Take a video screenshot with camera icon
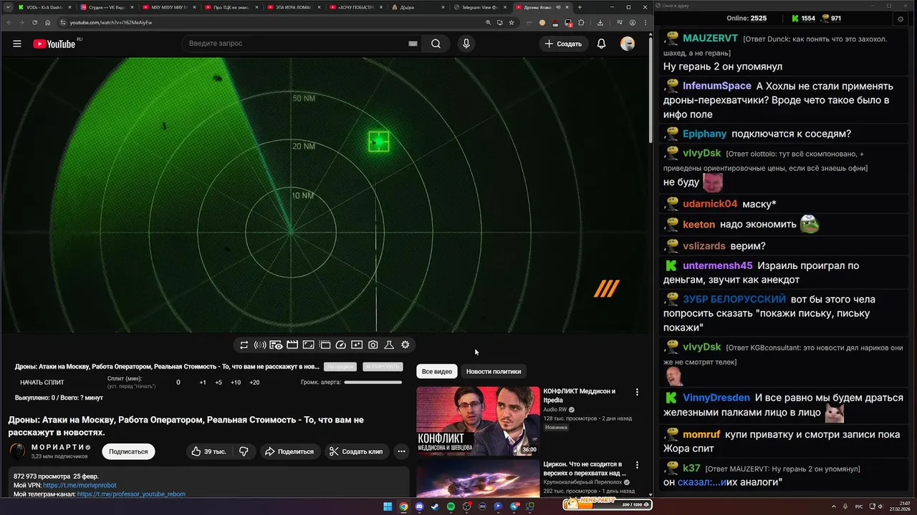Image resolution: width=917 pixels, height=515 pixels. click(373, 345)
